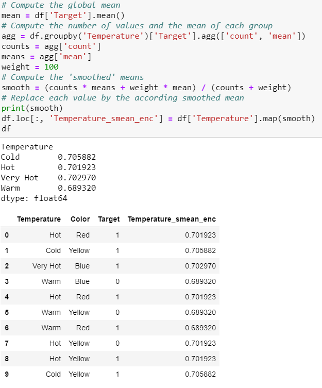Select row index 0 in the dataframe
Screen dimensions: 322x388
[x=6, y=235]
